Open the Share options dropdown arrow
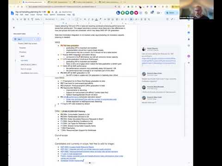The height and width of the screenshot is (166, 222). [x=177, y=13]
